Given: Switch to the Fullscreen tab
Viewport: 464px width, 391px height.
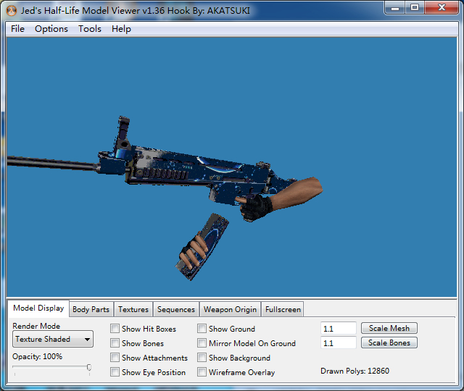Looking at the screenshot, I should click(x=283, y=309).
